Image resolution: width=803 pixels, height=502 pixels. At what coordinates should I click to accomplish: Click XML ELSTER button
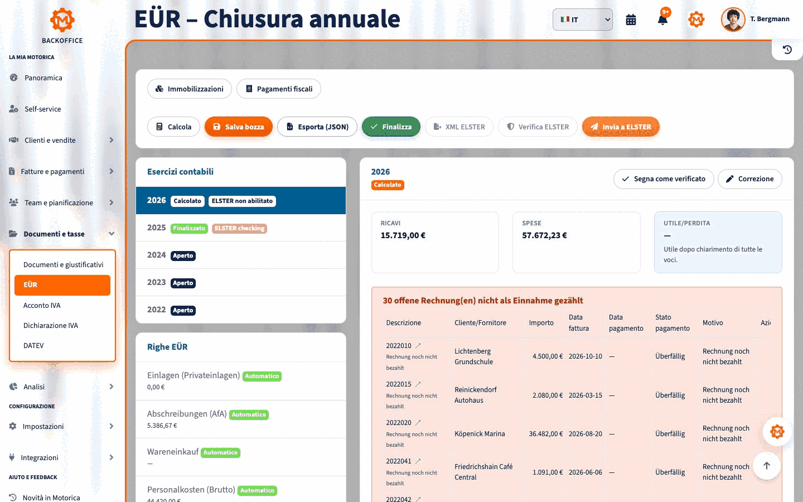[459, 127]
